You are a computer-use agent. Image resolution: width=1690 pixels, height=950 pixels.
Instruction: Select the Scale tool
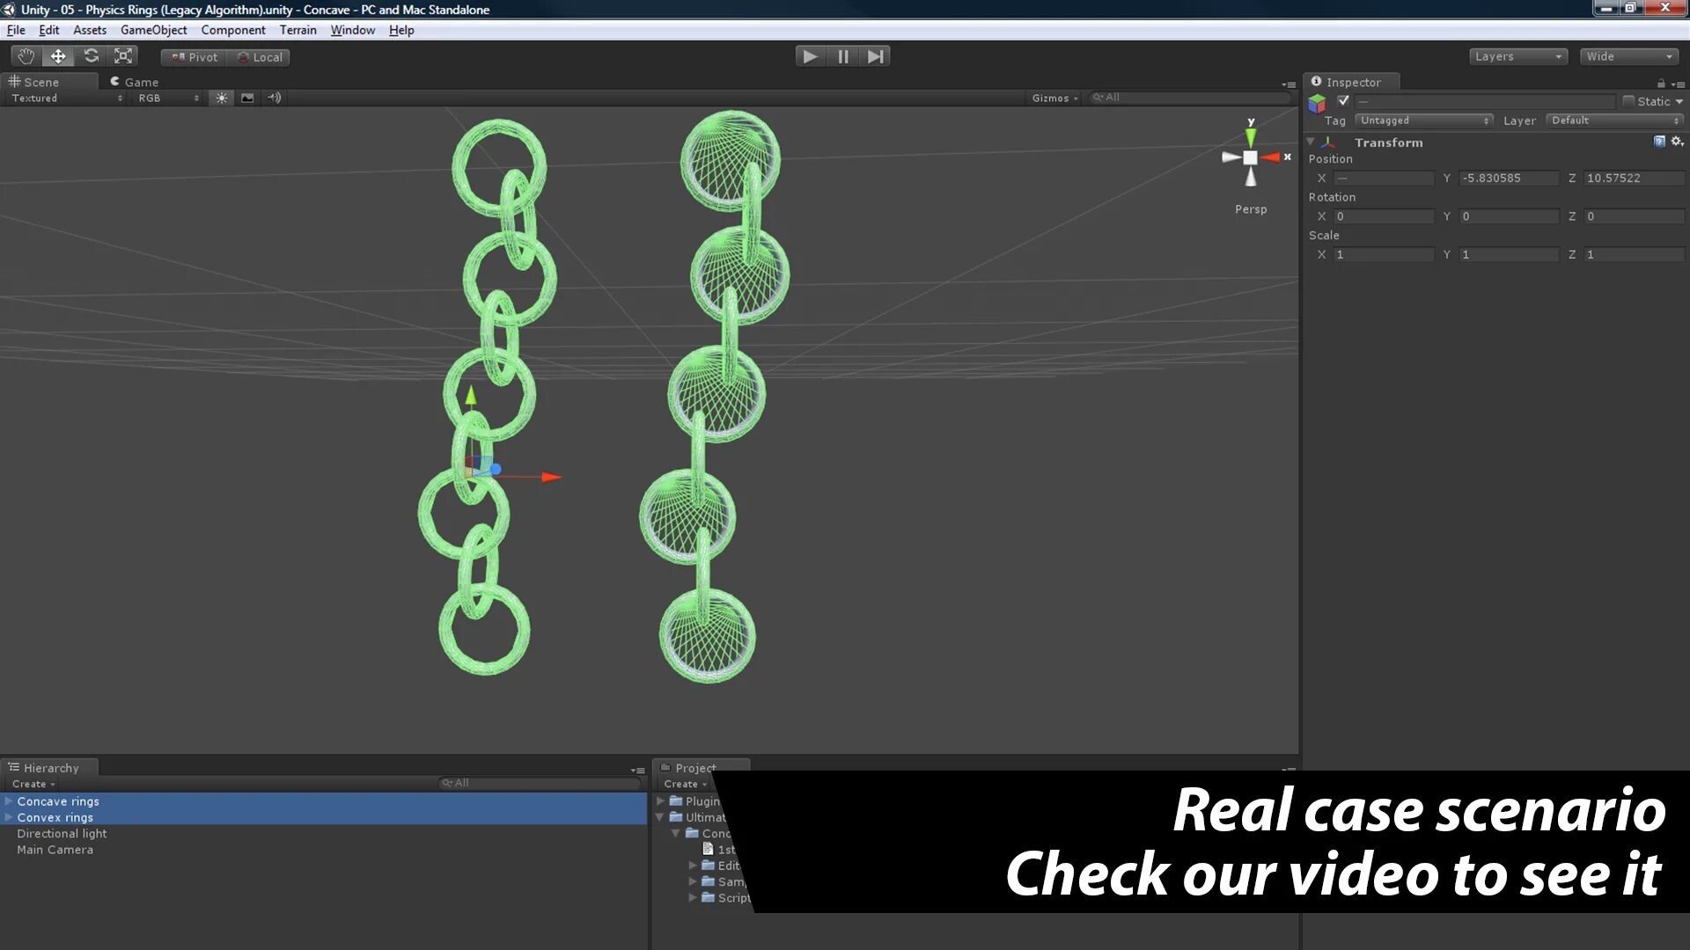tap(123, 56)
